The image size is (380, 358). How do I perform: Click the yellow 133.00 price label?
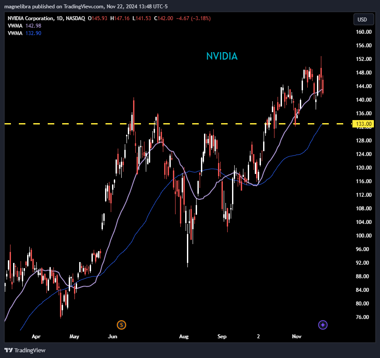tap(363, 124)
